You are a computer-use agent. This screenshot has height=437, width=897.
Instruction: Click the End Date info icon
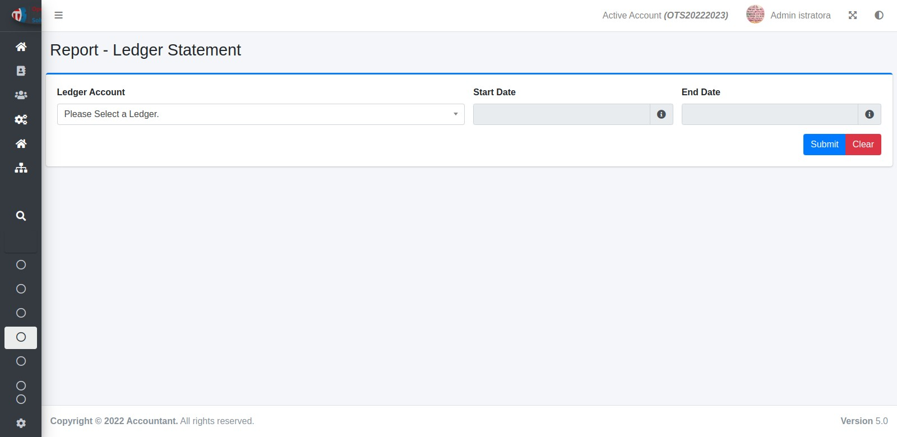pyautogui.click(x=870, y=114)
